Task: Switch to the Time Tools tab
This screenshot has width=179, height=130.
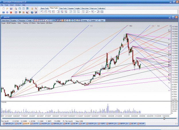Action: point(63,8)
